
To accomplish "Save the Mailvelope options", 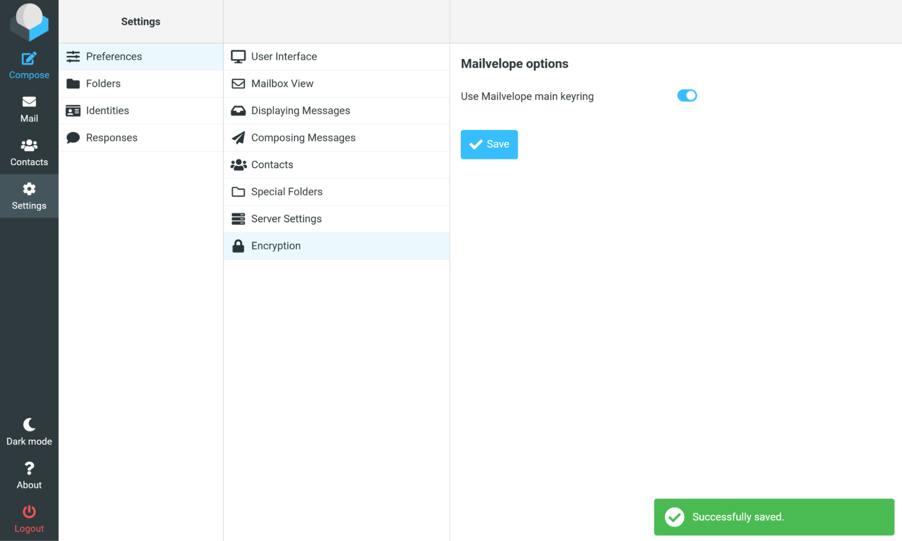I will pyautogui.click(x=489, y=144).
